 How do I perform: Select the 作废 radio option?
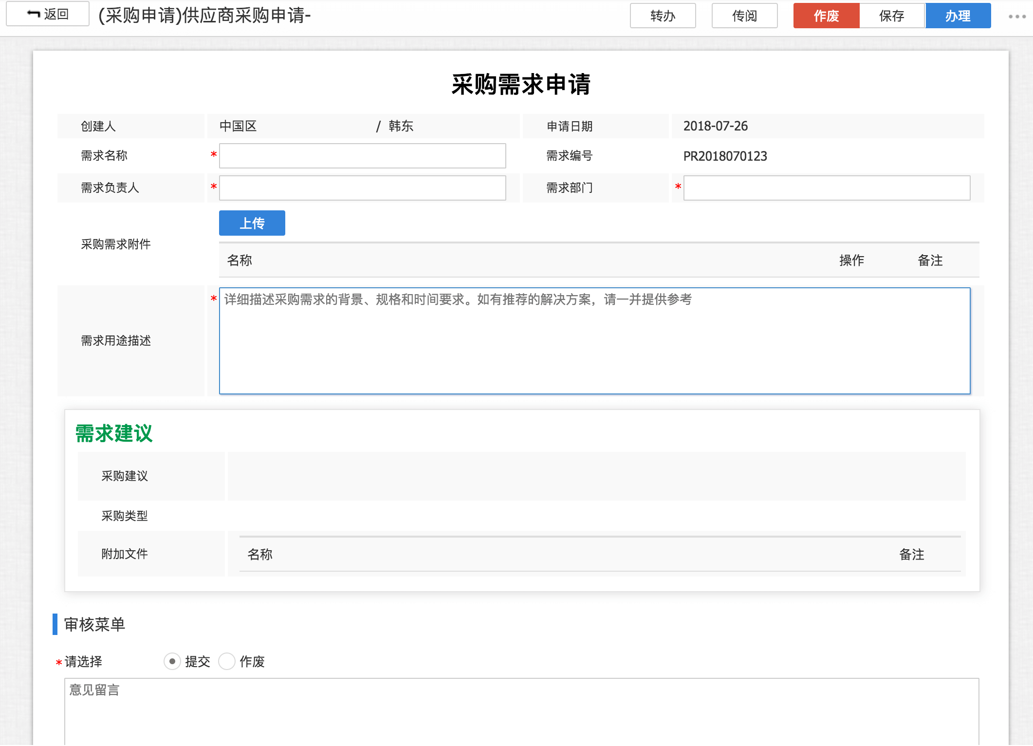[x=226, y=661]
